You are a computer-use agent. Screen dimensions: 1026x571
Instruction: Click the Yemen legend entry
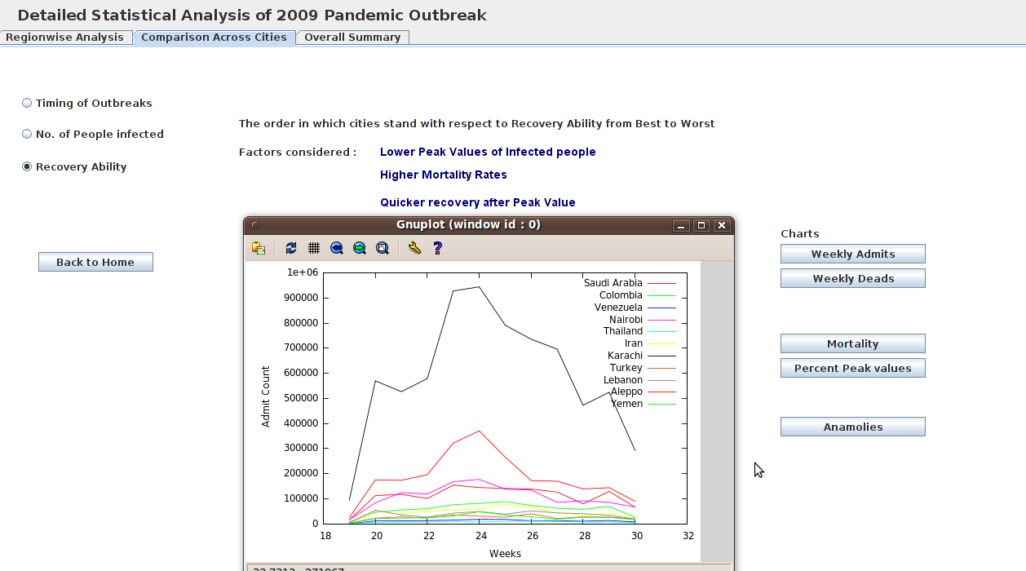click(x=627, y=404)
